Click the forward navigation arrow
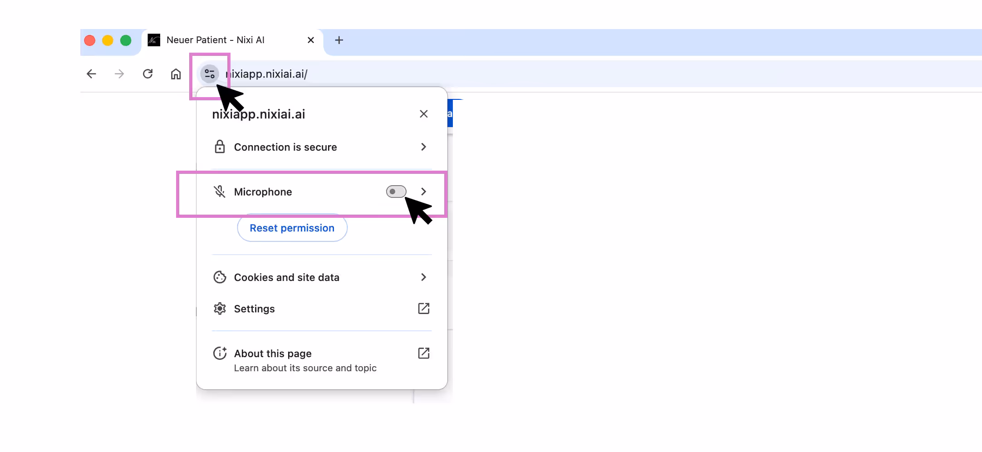Viewport: 982px width, 452px height. pos(119,74)
